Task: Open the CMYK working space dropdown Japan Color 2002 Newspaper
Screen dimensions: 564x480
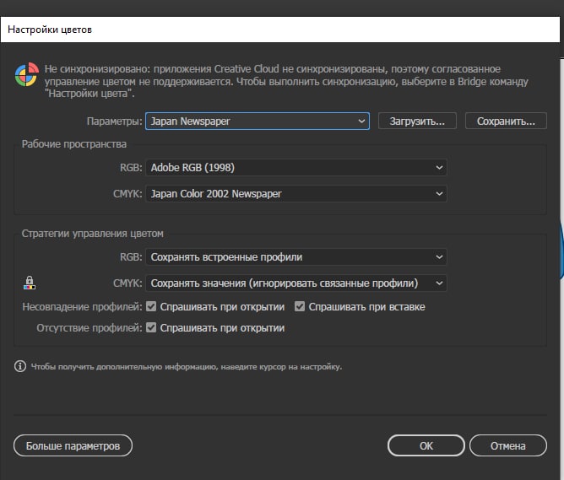Action: (296, 194)
